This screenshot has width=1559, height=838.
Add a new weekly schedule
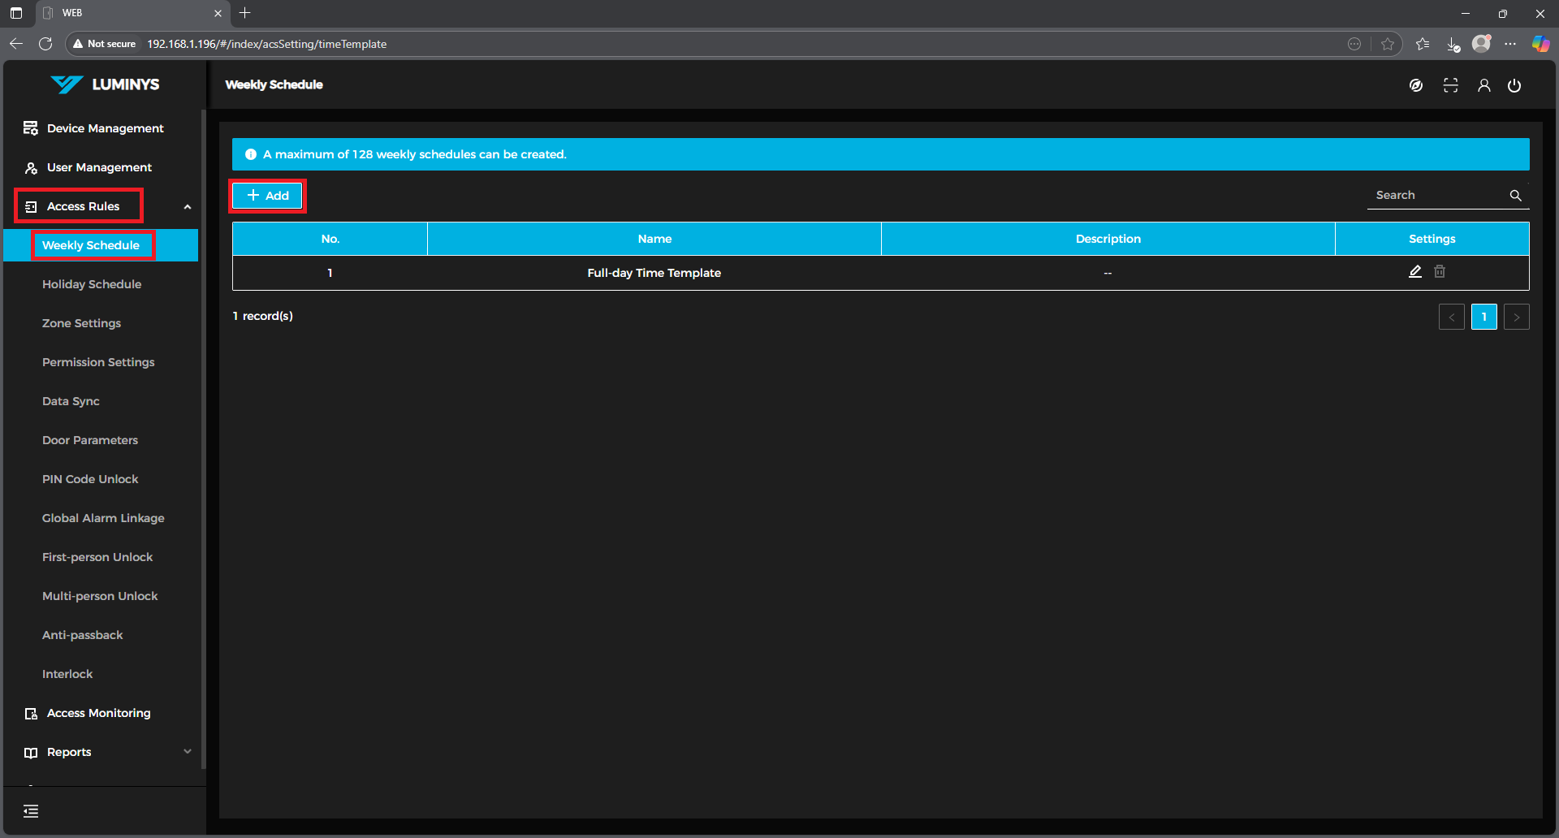pyautogui.click(x=267, y=196)
